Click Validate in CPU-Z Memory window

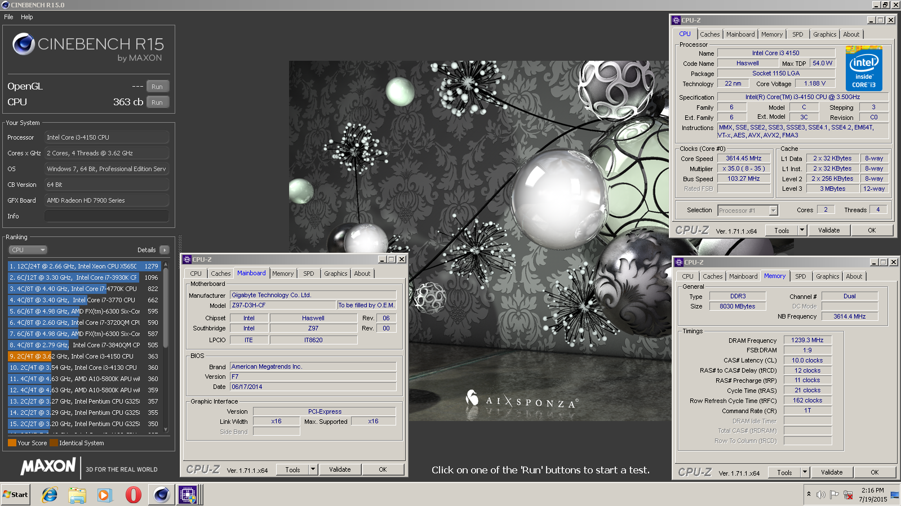click(x=832, y=472)
